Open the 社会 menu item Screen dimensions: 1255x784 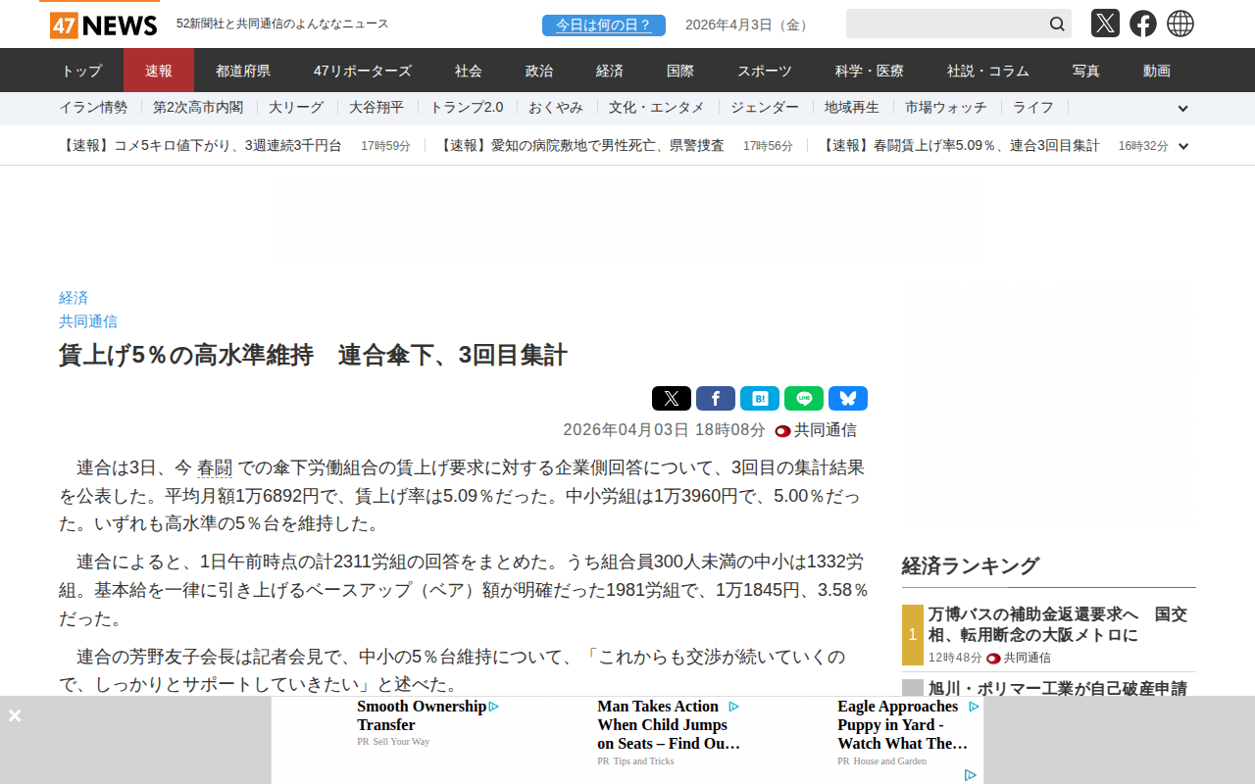coord(469,71)
